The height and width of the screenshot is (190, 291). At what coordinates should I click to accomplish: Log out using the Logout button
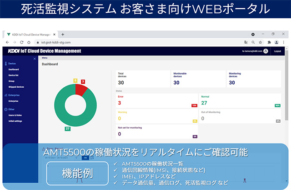(x=277, y=51)
